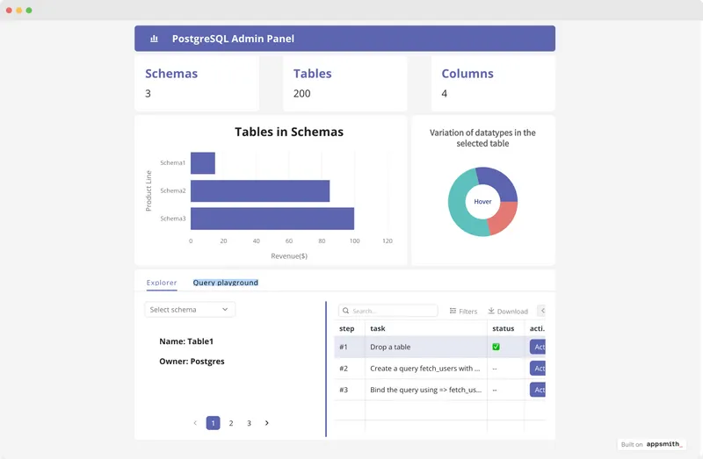
Task: Click the bar chart icon in header
Action: [x=155, y=39]
